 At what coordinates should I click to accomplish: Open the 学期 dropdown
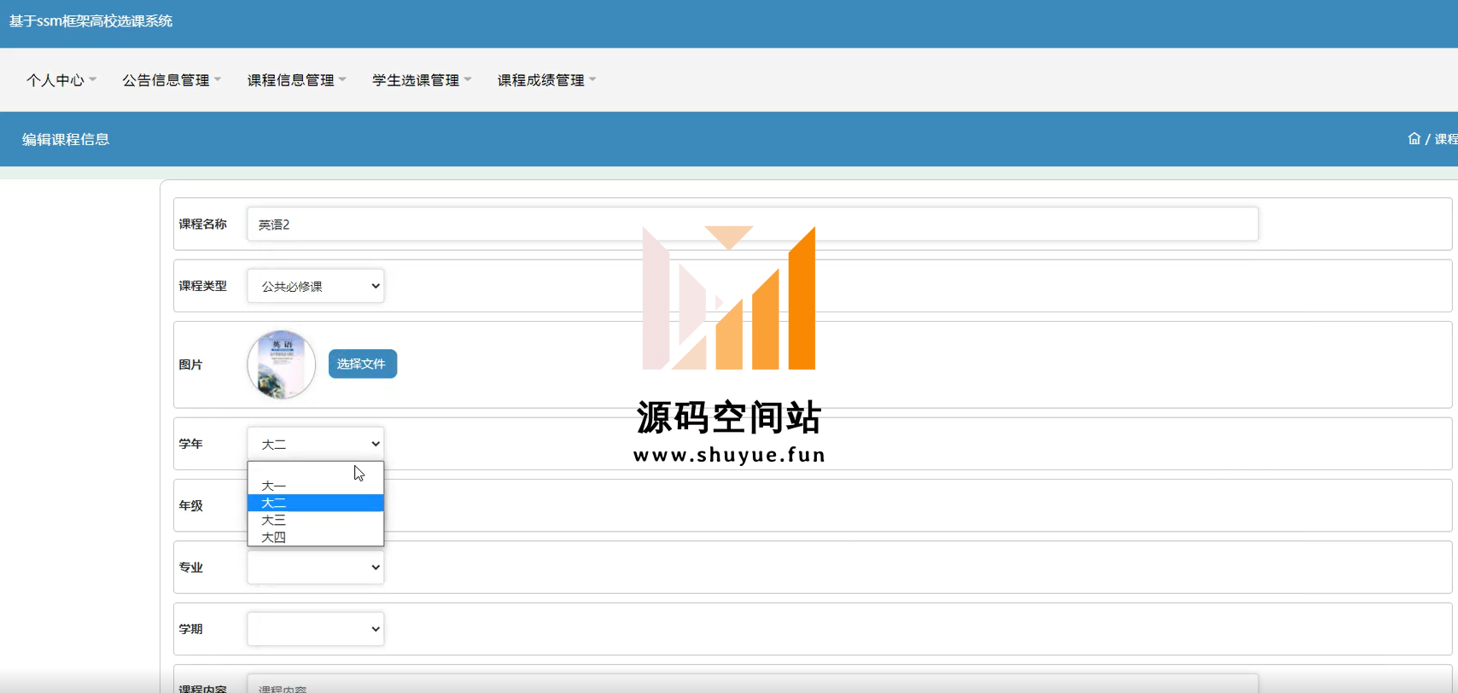click(316, 629)
